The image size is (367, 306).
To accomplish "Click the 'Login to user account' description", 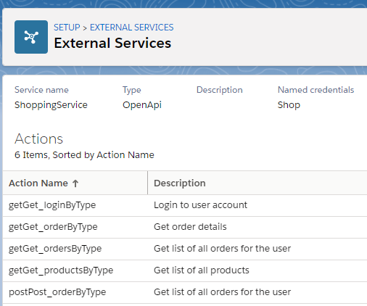I will pos(200,205).
